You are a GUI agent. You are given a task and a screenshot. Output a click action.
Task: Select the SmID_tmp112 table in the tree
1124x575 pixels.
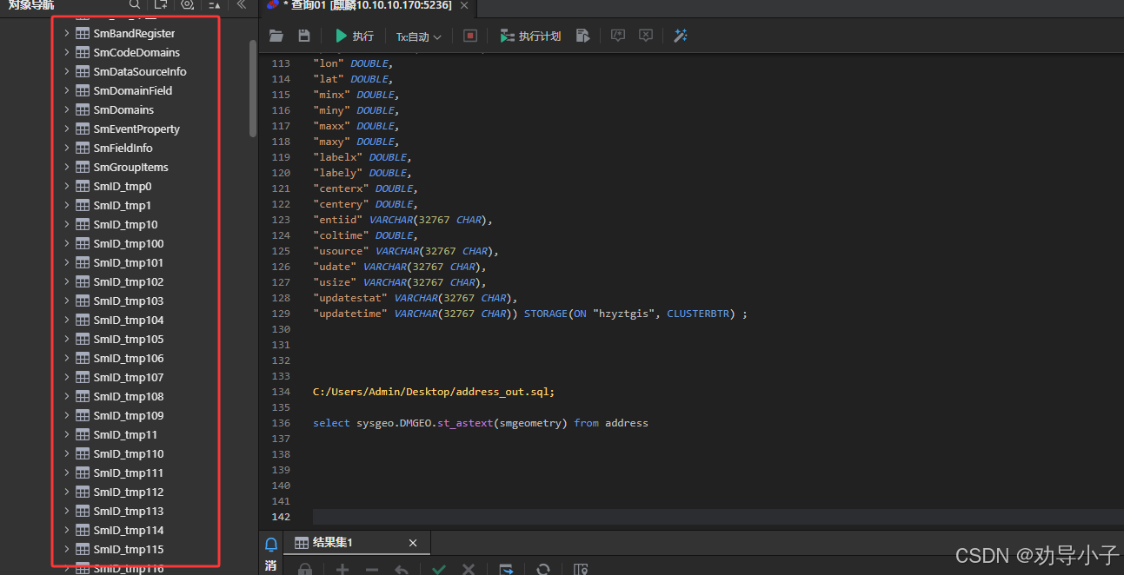point(129,492)
